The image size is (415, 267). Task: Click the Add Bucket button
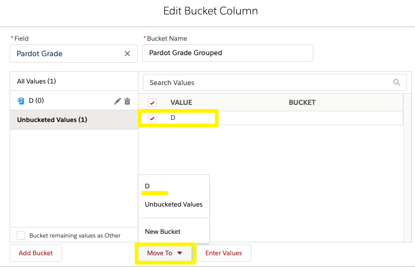tap(35, 253)
